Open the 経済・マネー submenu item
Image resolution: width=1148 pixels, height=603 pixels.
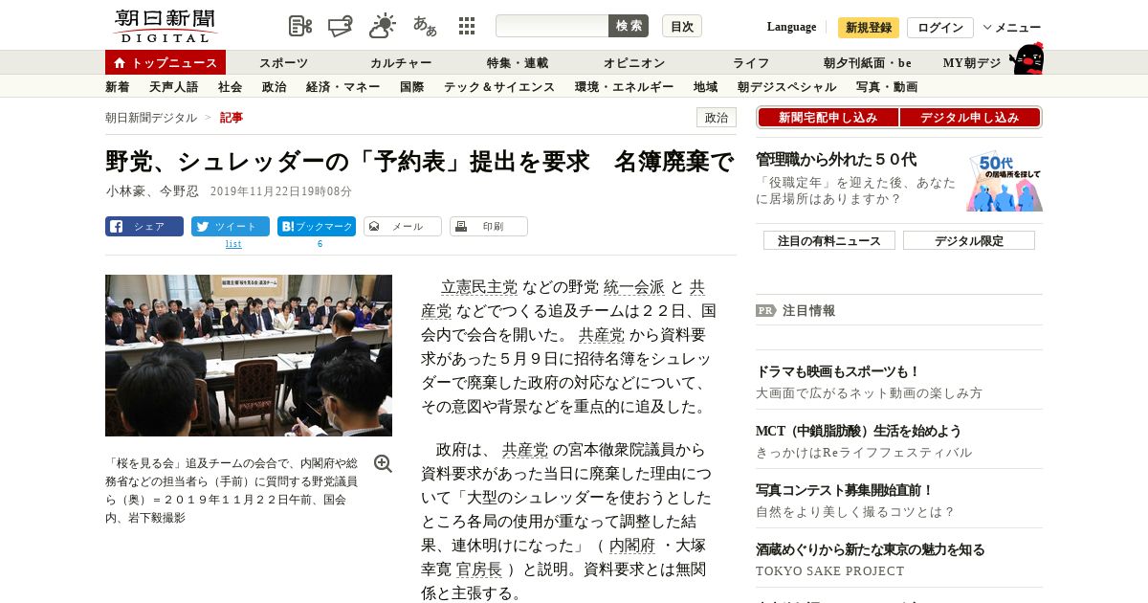342,87
